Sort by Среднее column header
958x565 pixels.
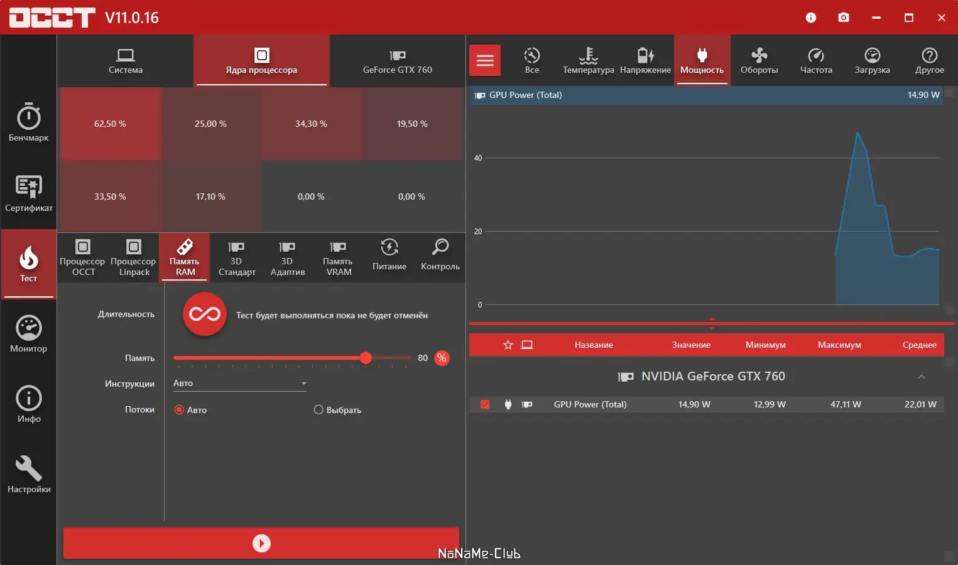920,345
